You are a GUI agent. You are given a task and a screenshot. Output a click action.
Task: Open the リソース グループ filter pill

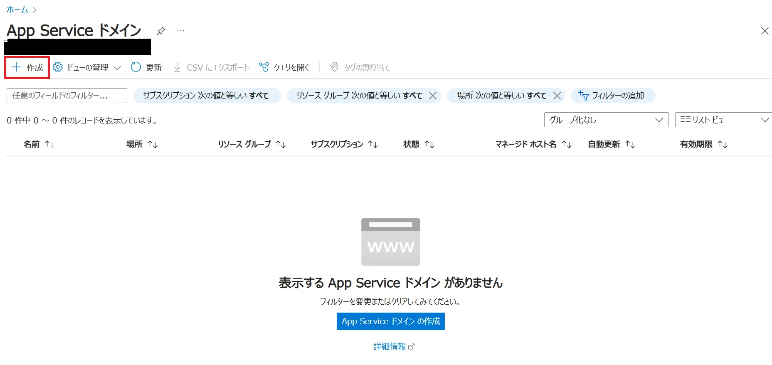[359, 96]
